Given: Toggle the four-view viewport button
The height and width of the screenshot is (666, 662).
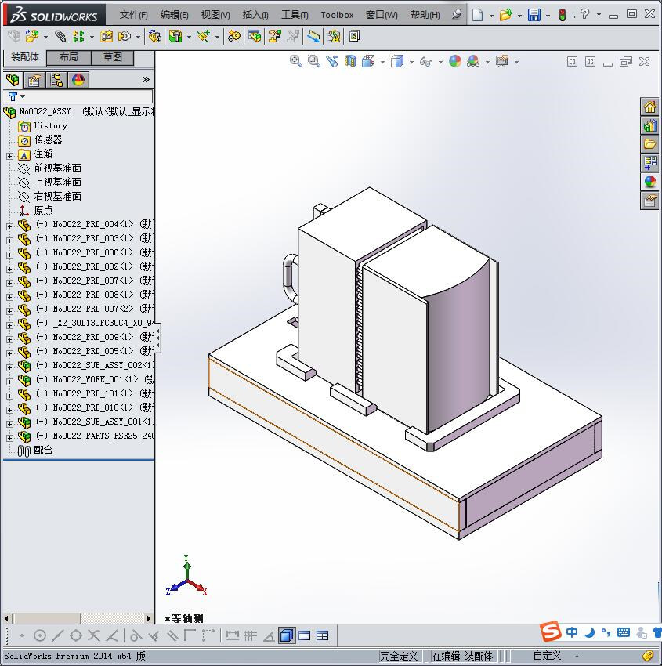Looking at the screenshot, I should 322,635.
